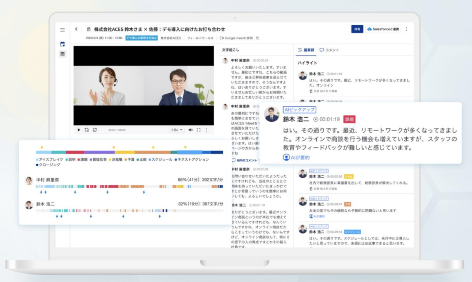Click the orange 予算 tag on highlight
Image resolution: width=472 pixels, height=282 pixels.
348,204
